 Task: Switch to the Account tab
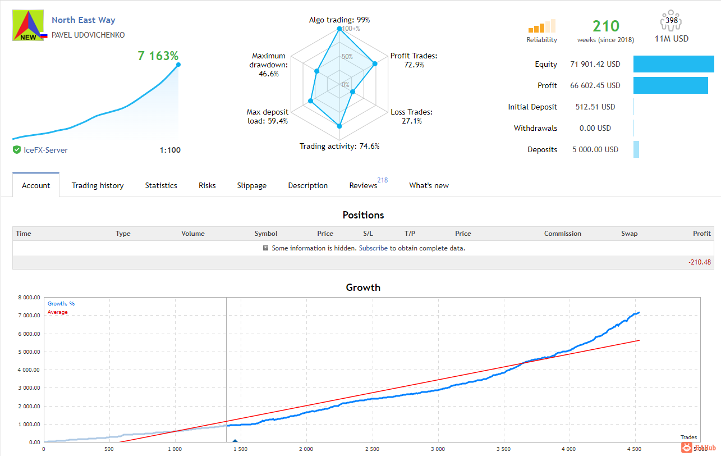pyautogui.click(x=36, y=185)
